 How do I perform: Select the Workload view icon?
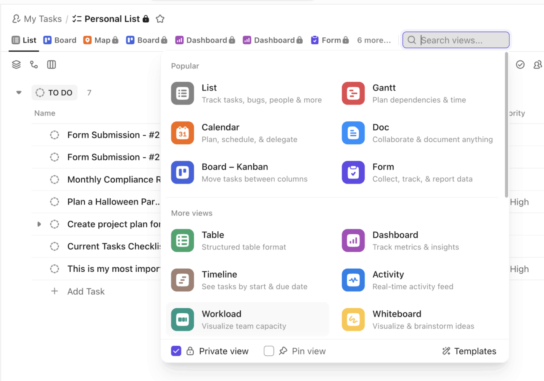[182, 319]
